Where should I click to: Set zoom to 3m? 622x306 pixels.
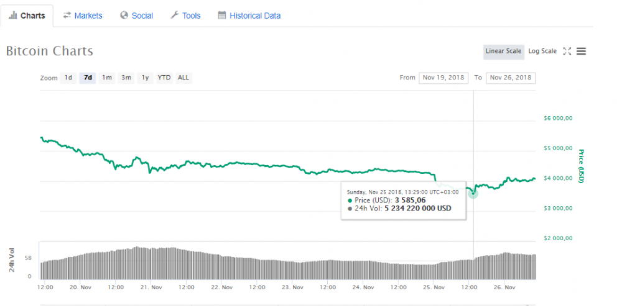(126, 78)
